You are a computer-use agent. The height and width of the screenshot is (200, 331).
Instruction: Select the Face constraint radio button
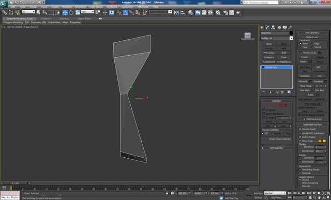(x=300, y=47)
